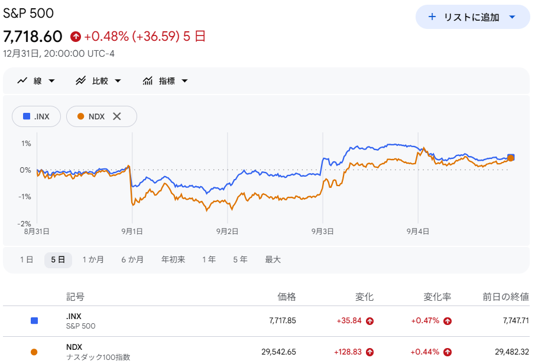Select the NDX label in the legend chip
535x364 pixels.
[x=96, y=116]
